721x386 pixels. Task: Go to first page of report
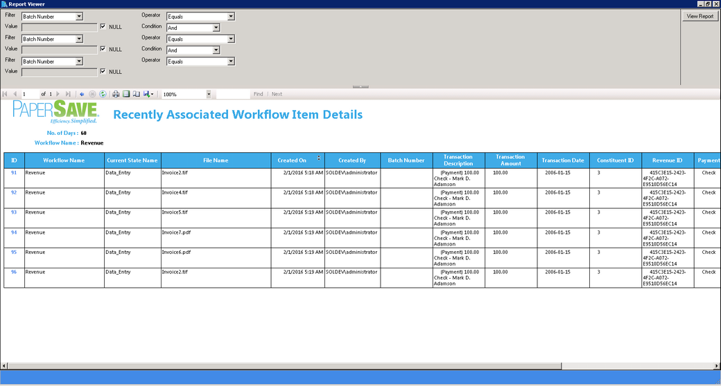(x=5, y=94)
